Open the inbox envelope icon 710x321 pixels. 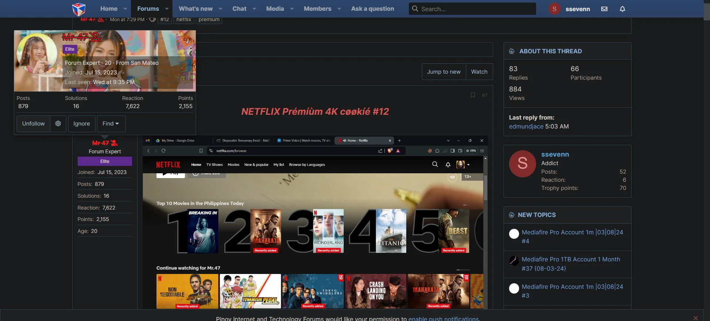tap(604, 9)
